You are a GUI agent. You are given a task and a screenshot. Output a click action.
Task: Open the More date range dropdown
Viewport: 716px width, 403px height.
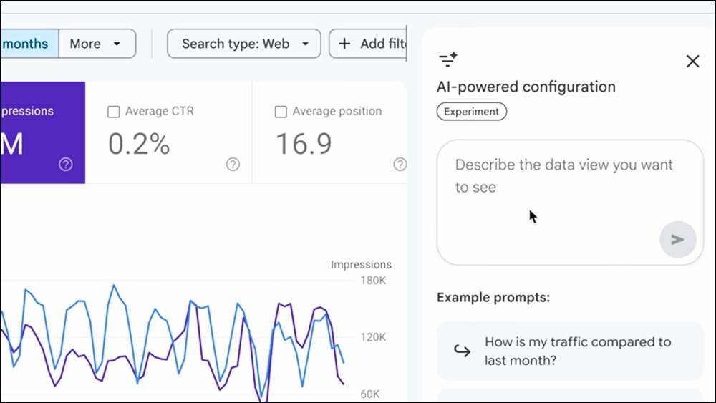(97, 44)
